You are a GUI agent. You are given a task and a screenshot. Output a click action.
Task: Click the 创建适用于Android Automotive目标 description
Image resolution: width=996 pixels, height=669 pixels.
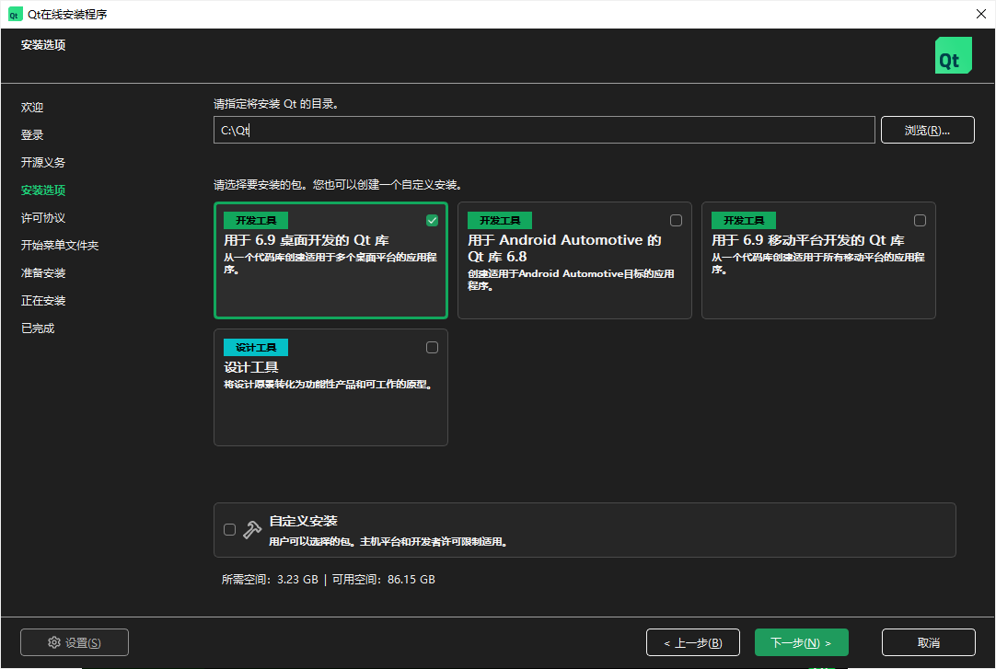point(571,279)
